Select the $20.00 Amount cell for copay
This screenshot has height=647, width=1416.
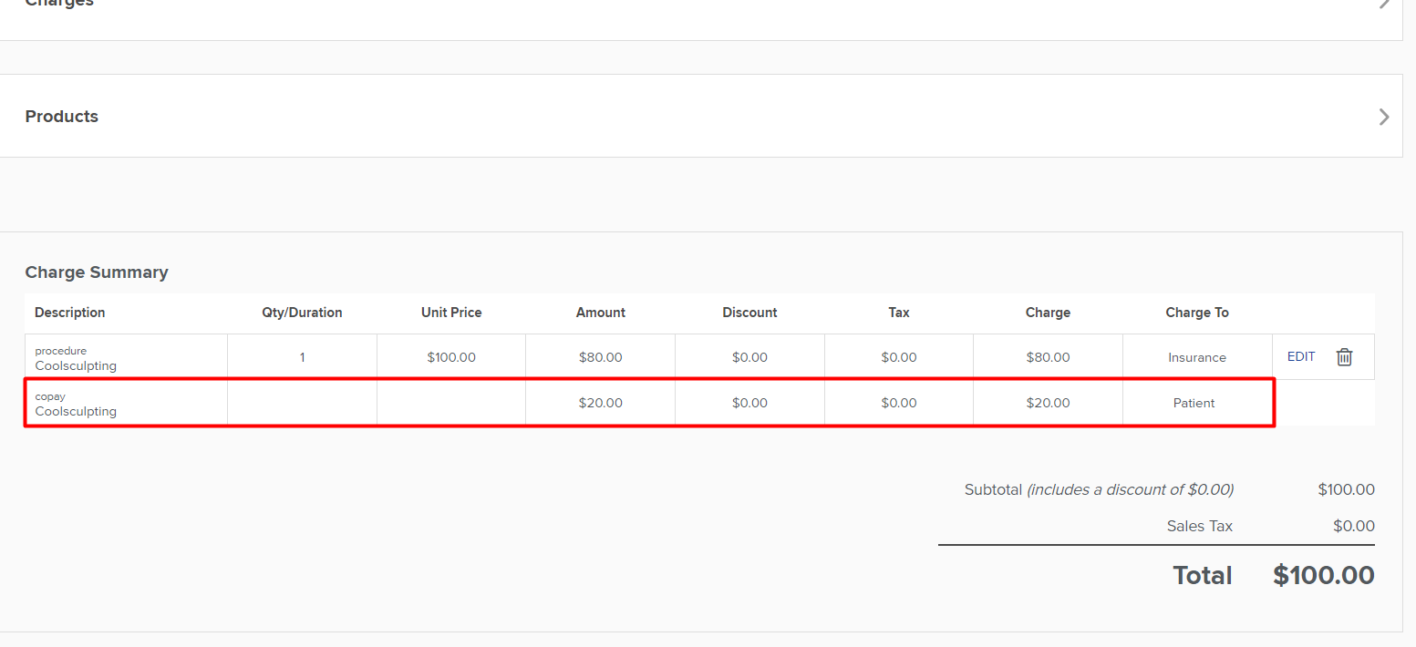click(601, 403)
